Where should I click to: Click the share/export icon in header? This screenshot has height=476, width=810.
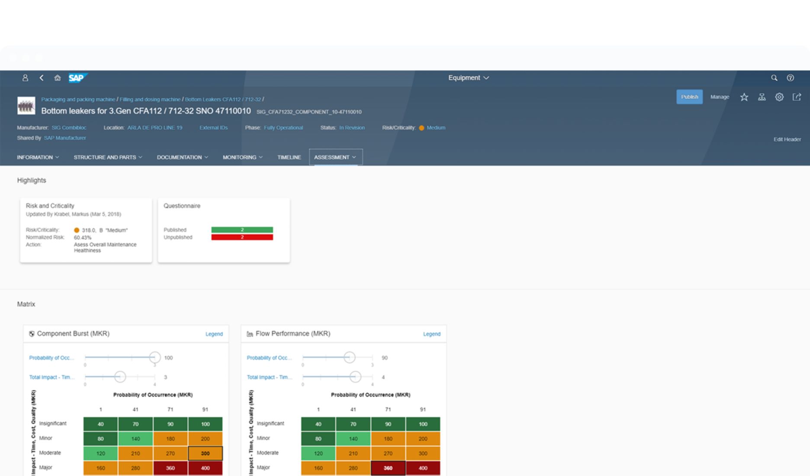(x=797, y=97)
